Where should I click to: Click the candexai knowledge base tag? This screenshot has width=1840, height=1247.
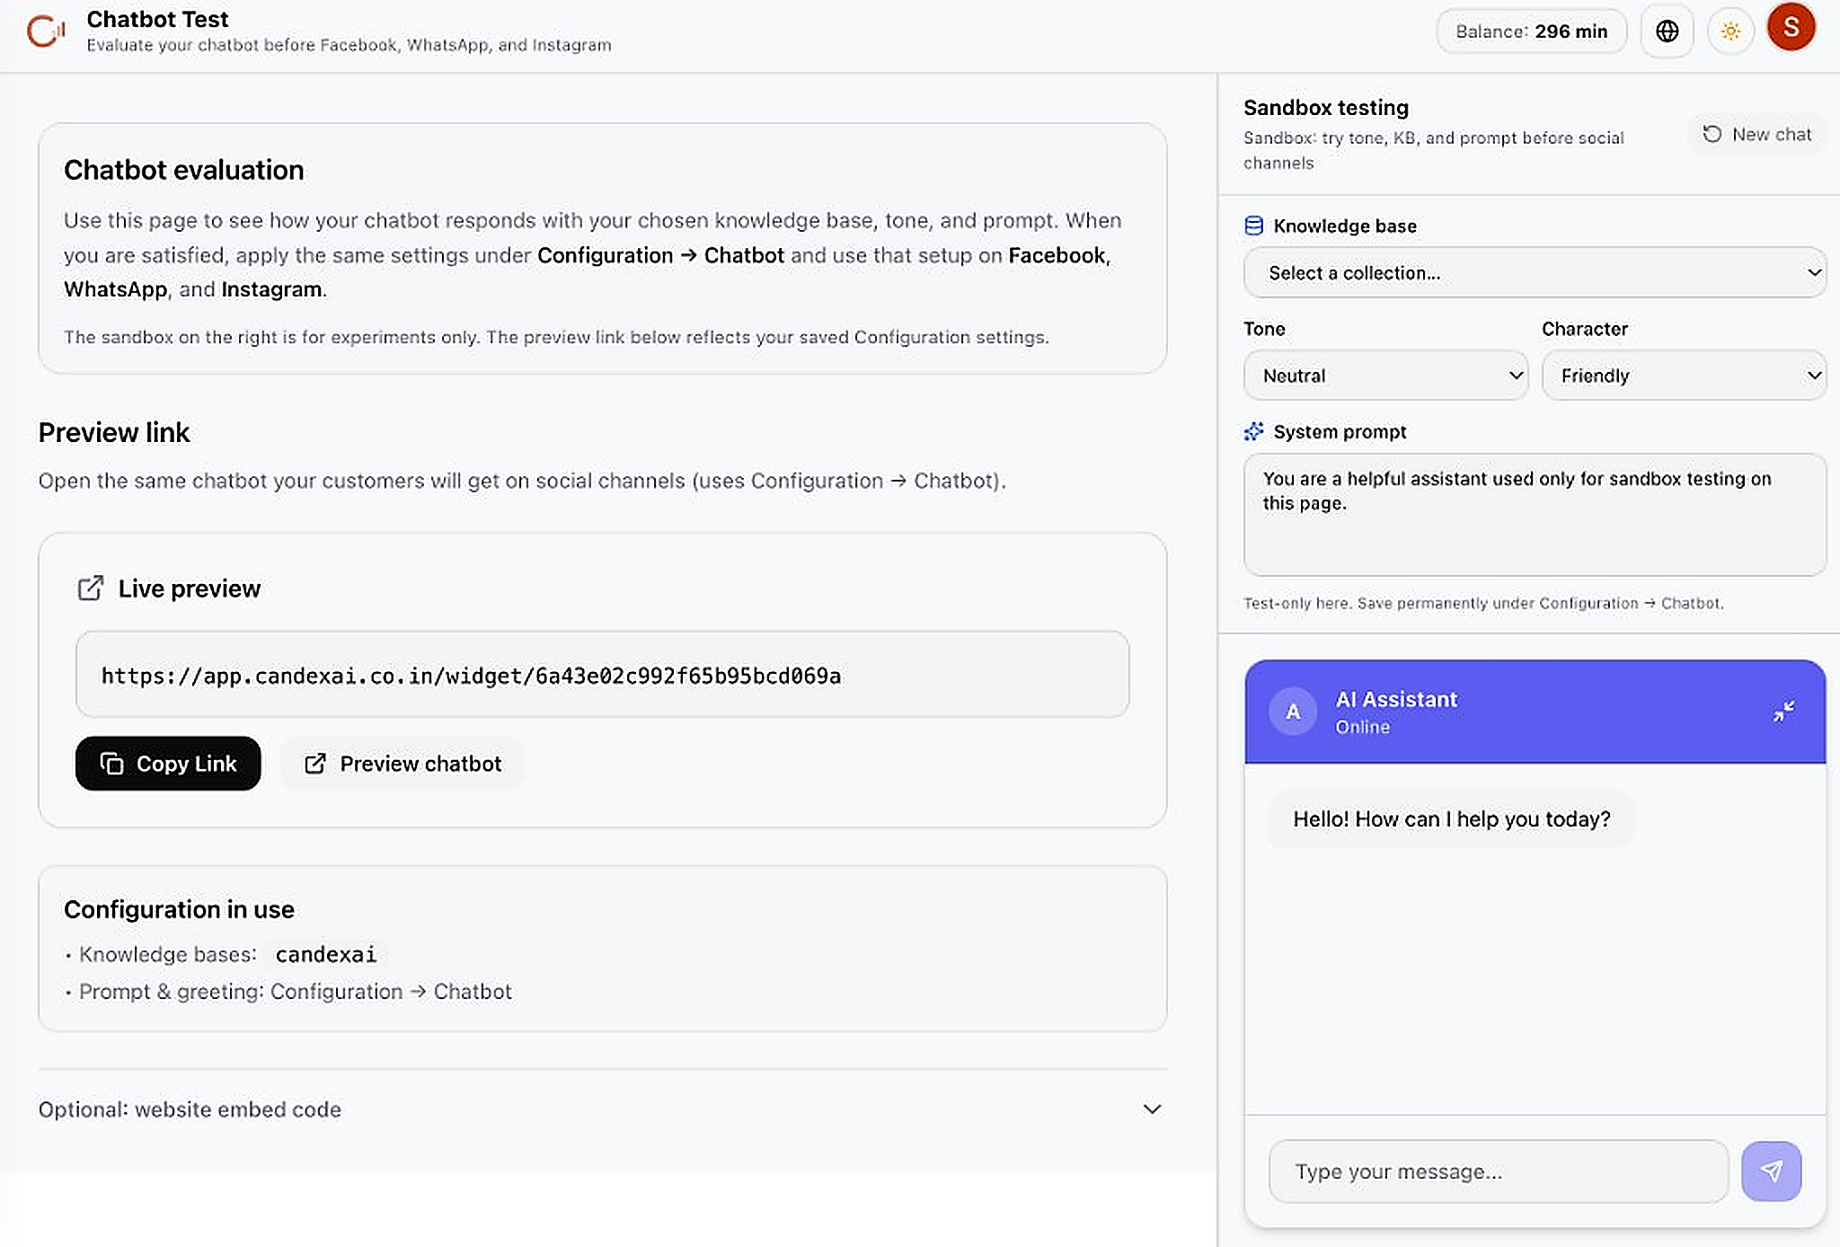coord(325,954)
